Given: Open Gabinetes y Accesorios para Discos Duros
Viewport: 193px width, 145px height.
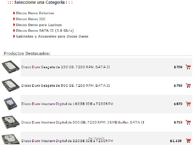Looking at the screenshot, I should pos(52,36).
